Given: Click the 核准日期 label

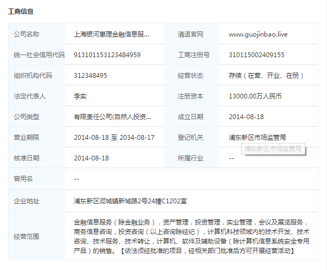Looking at the screenshot, I should tap(27, 158).
